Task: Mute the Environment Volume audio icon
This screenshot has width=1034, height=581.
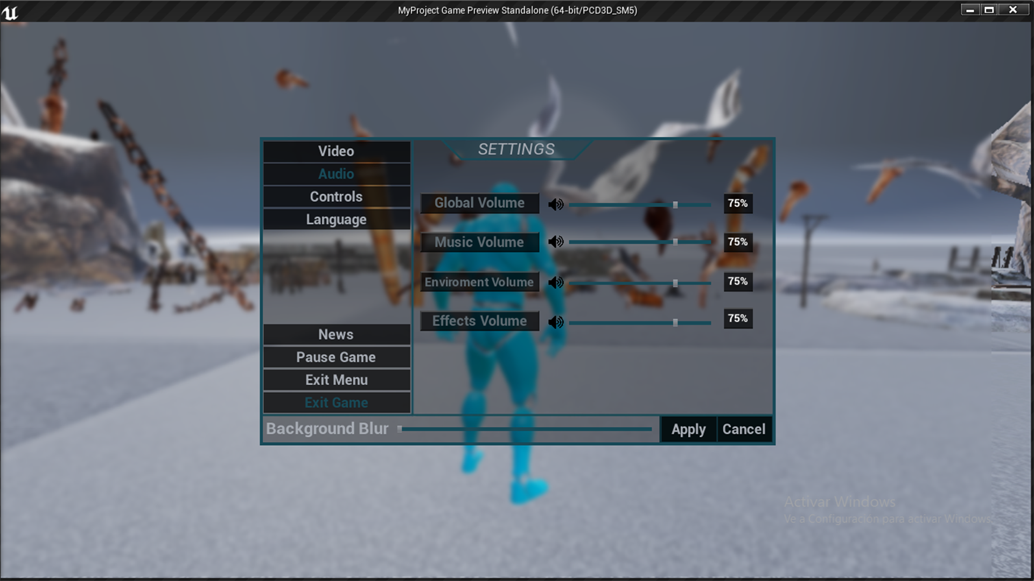Action: [x=556, y=282]
